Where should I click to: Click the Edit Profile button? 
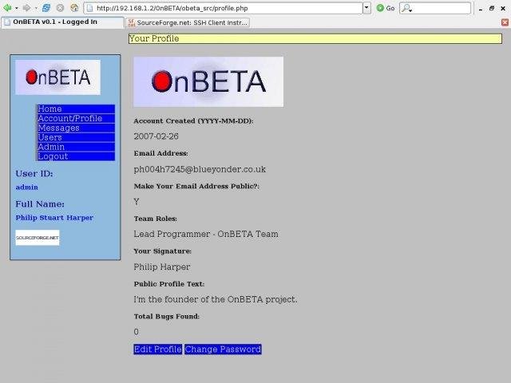click(x=158, y=349)
